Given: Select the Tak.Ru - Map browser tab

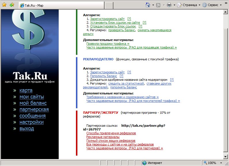Looking at the screenshot, I should 61,5.
